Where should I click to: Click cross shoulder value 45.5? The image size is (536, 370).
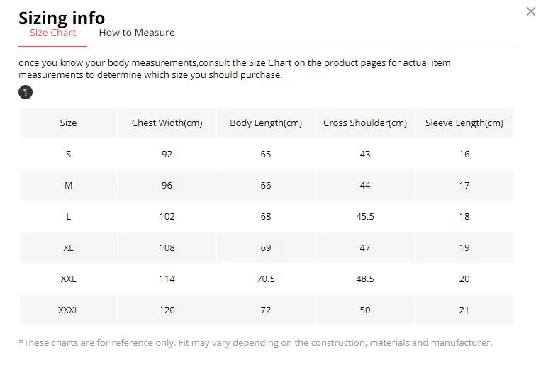point(365,216)
